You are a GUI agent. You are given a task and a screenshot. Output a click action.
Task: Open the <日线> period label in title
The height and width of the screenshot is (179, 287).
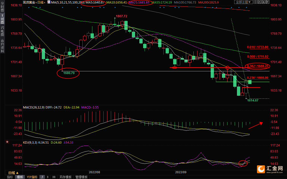(x=40, y=2)
